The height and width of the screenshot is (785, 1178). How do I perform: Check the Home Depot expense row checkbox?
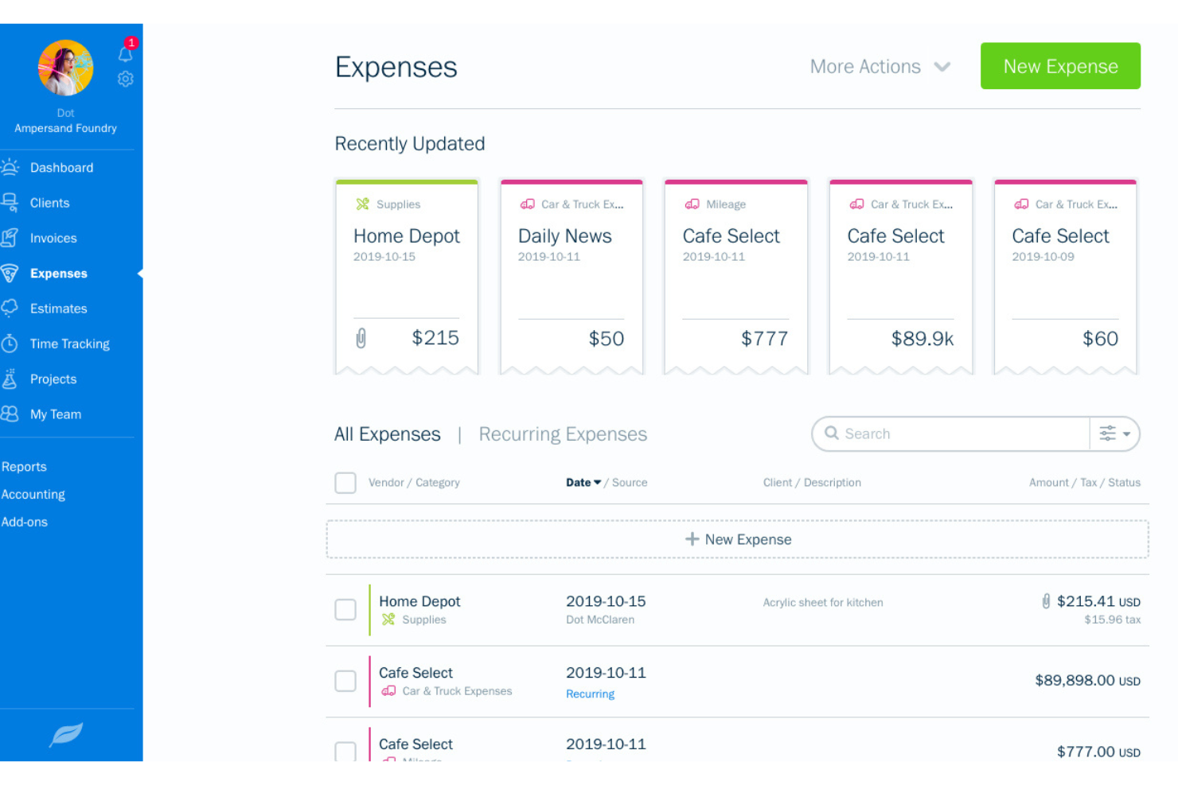click(x=345, y=610)
